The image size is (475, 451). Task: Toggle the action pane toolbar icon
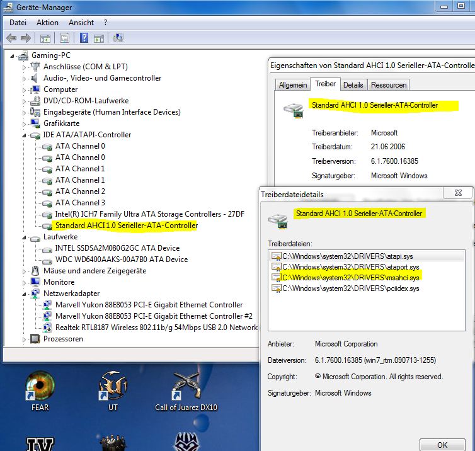click(x=99, y=38)
